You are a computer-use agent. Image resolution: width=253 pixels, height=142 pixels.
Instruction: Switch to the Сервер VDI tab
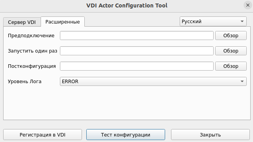[22, 22]
